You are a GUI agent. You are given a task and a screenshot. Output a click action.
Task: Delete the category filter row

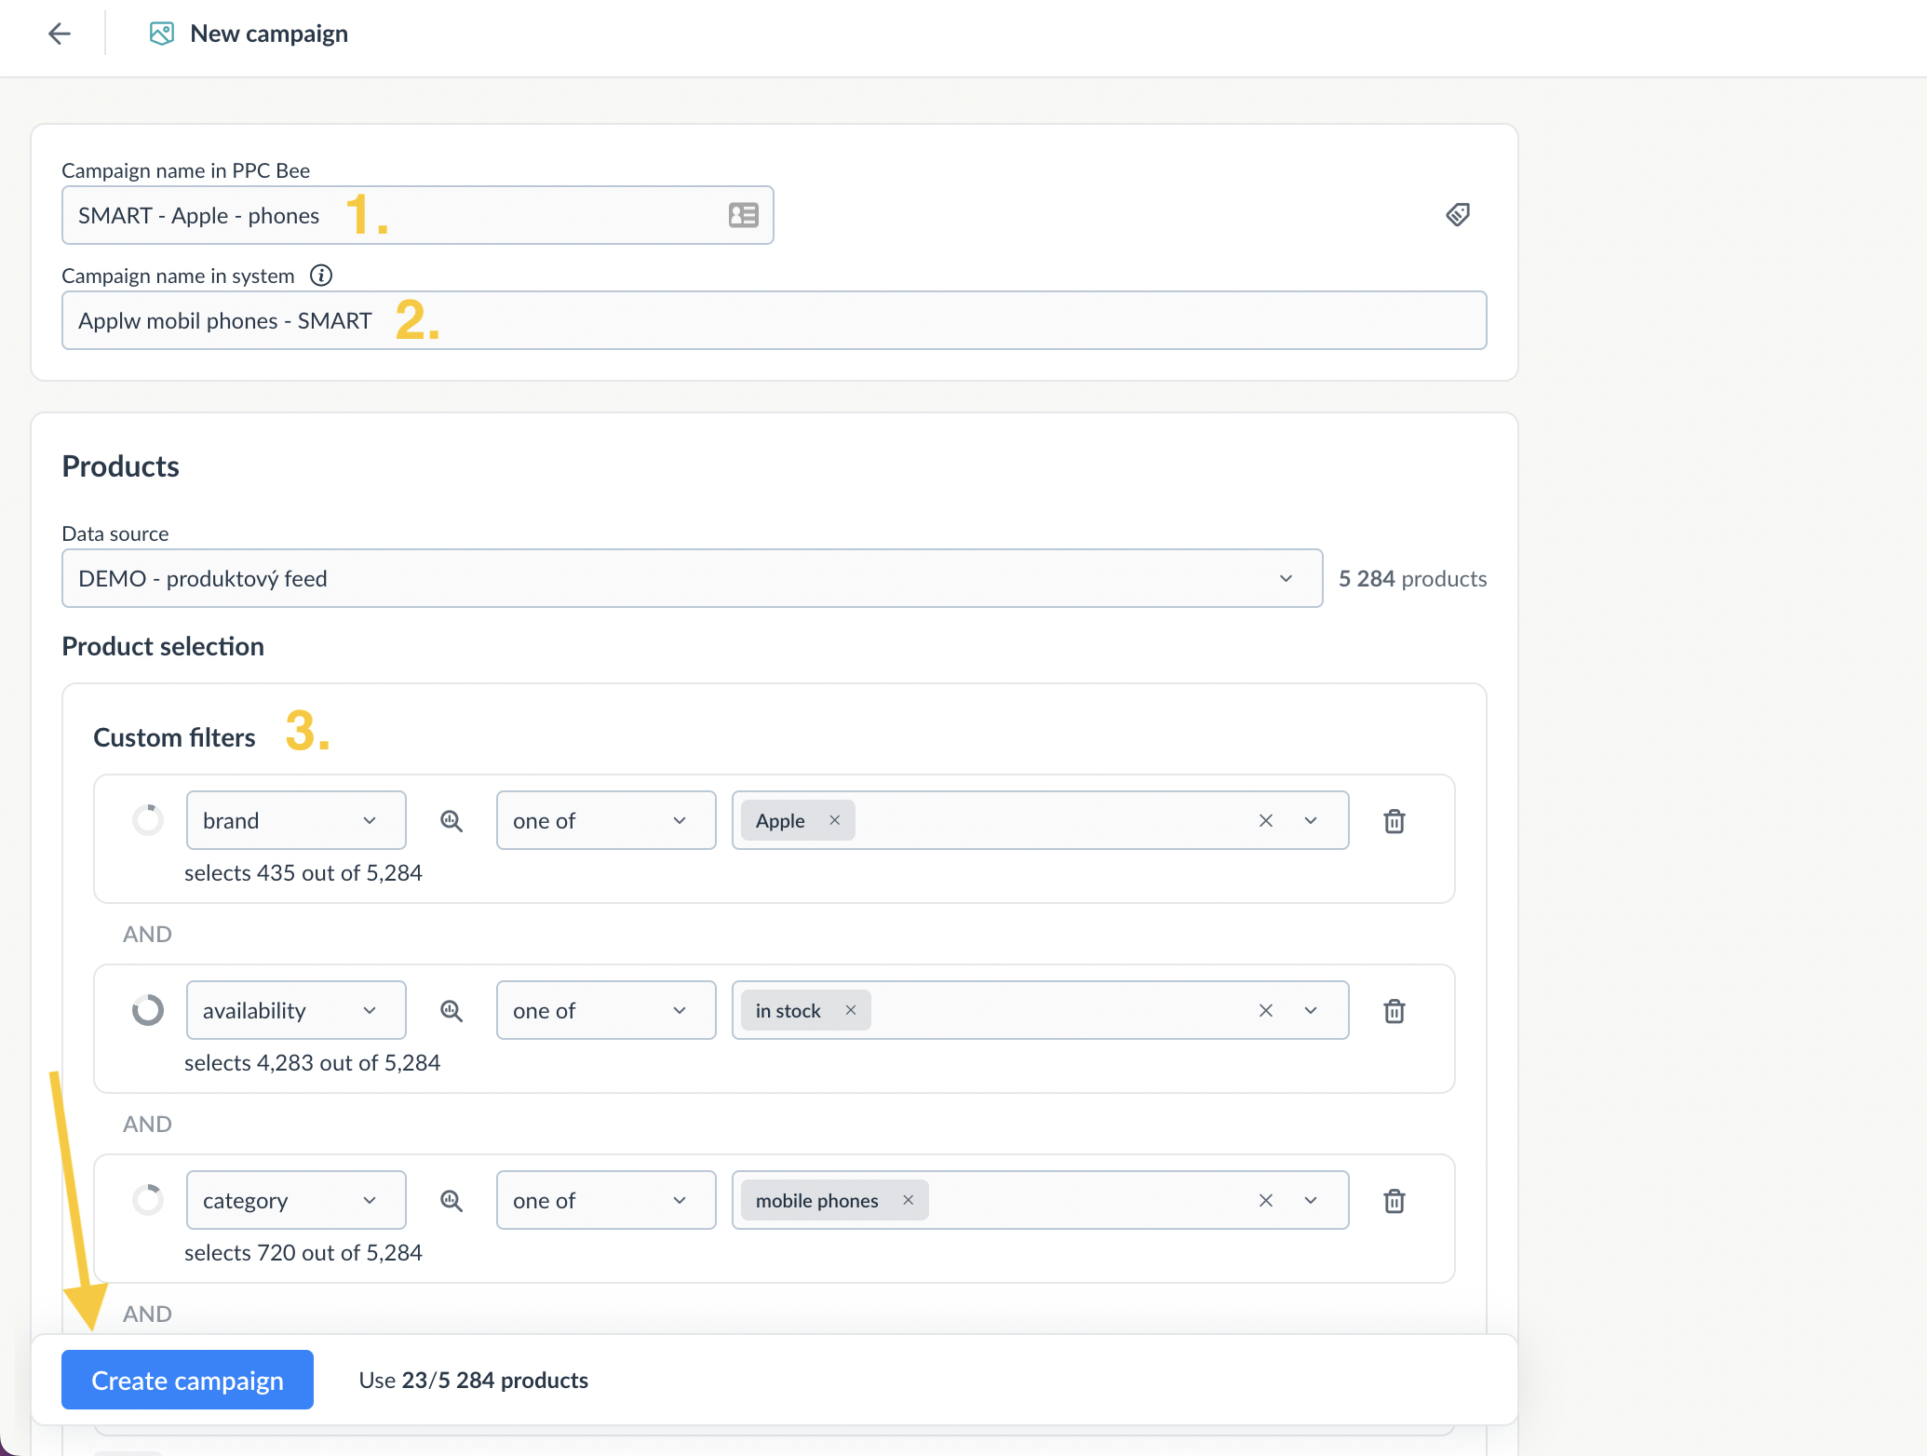(x=1394, y=1200)
